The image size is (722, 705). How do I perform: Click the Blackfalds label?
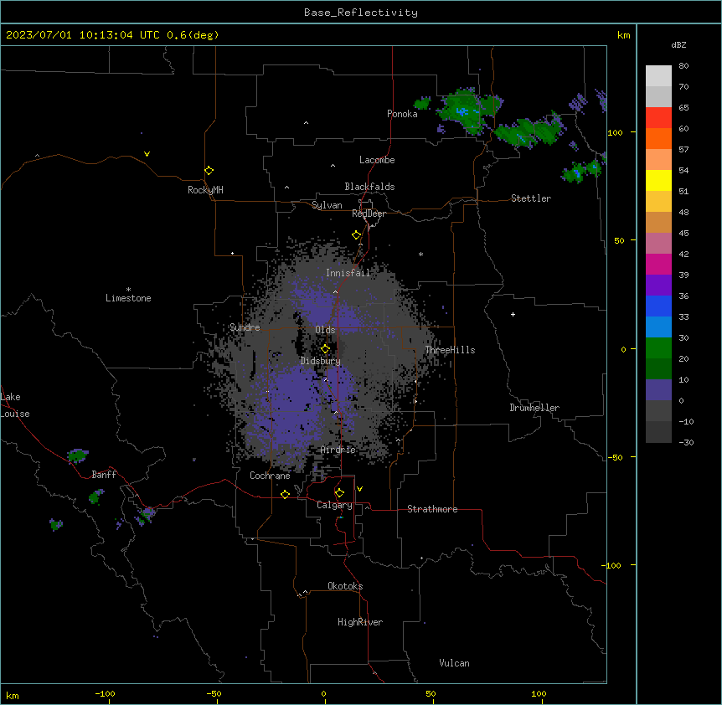[369, 187]
